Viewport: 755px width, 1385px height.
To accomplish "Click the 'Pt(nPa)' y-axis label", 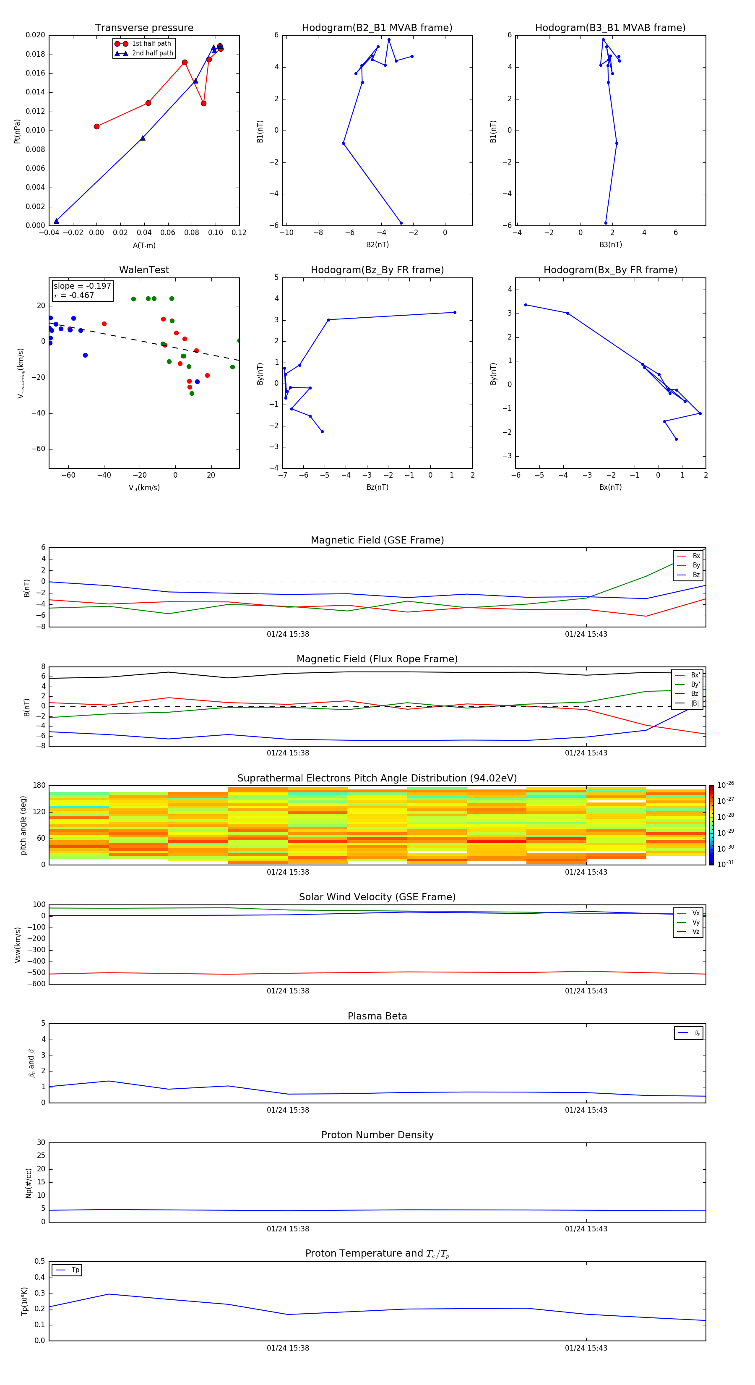I will pyautogui.click(x=17, y=131).
